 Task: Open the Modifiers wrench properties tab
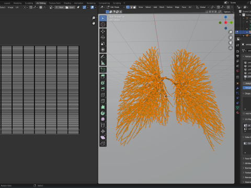(237, 88)
